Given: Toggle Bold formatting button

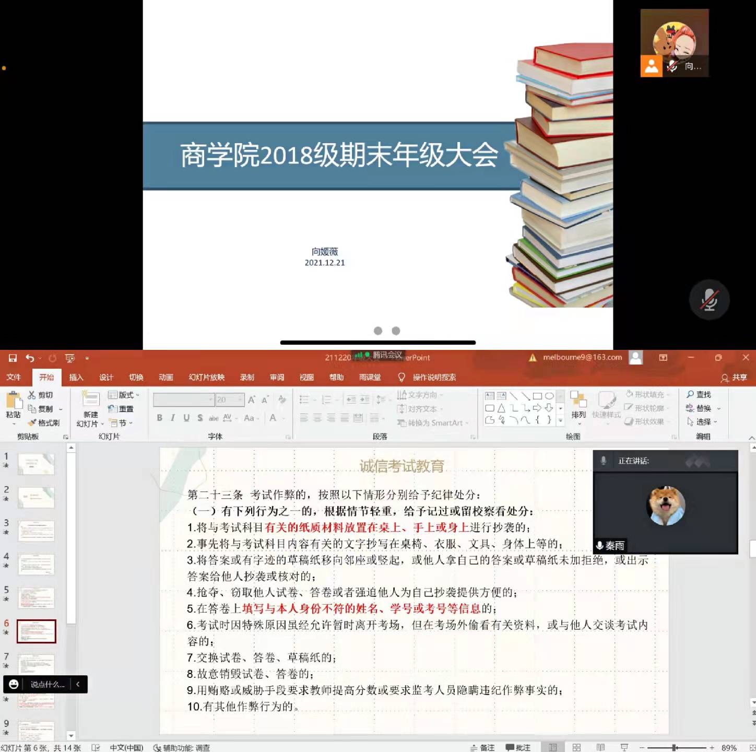Looking at the screenshot, I should 160,418.
